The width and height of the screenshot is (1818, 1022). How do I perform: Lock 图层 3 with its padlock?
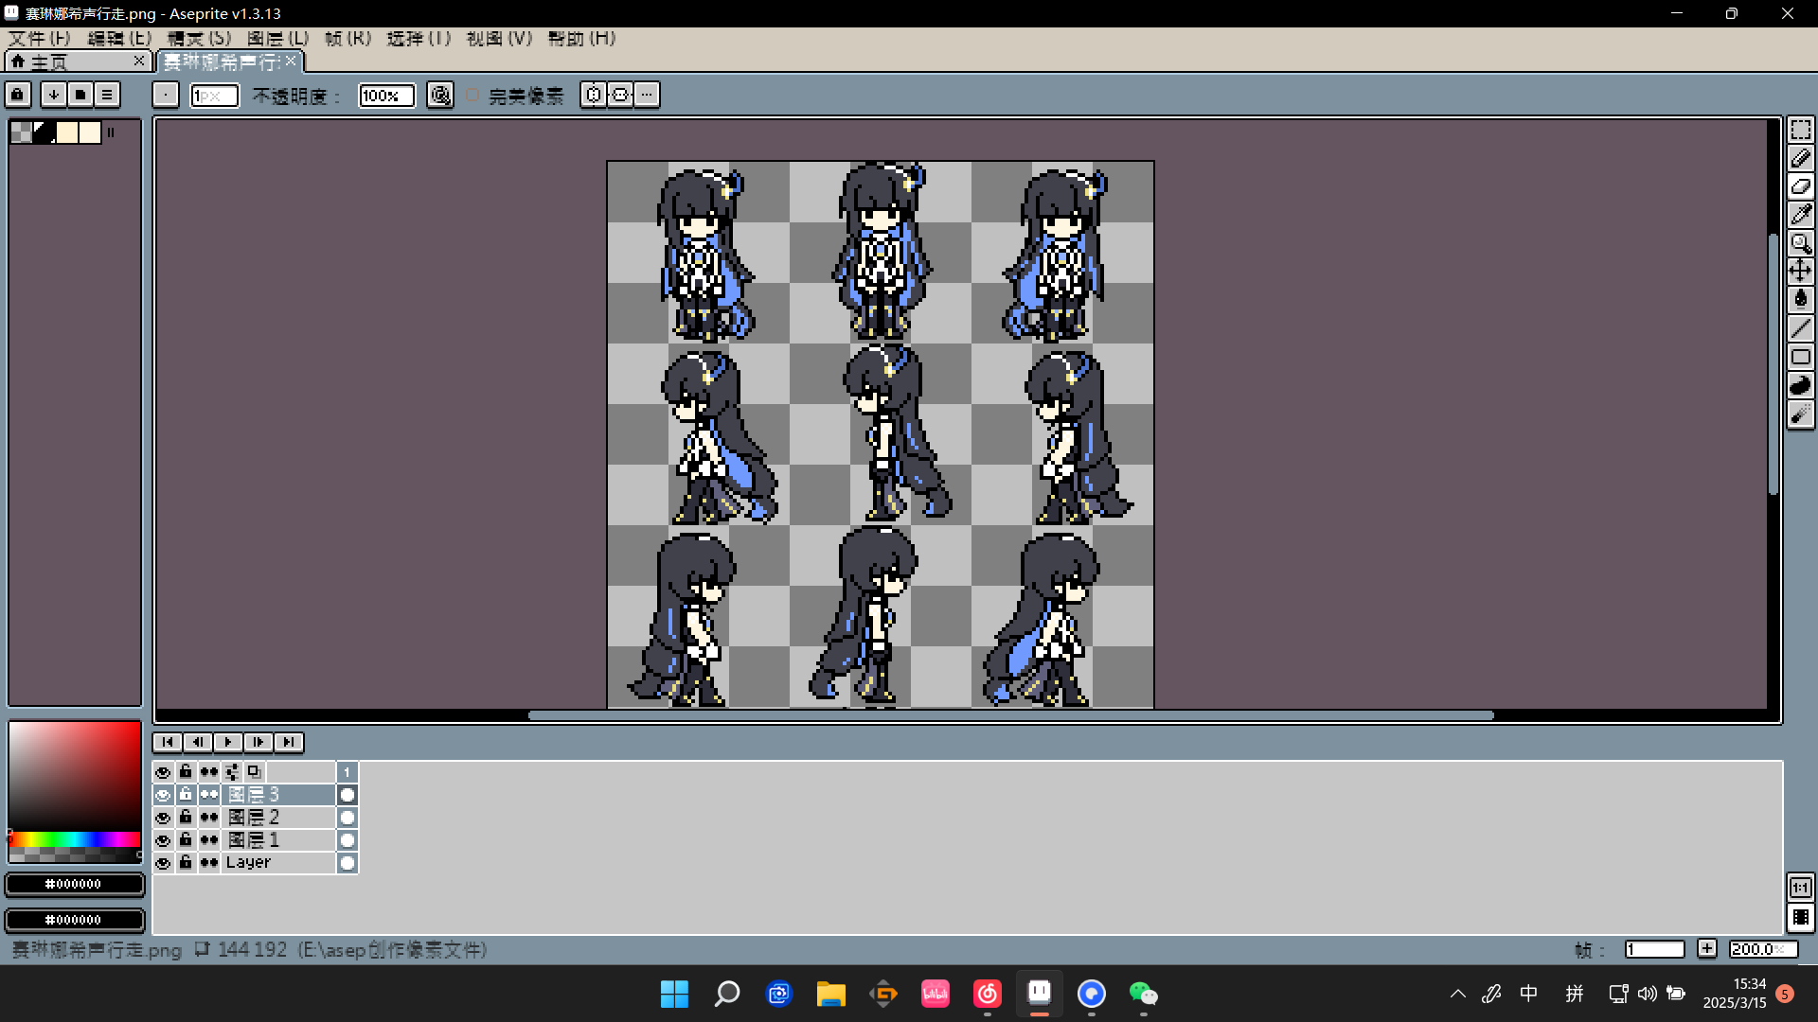pyautogui.click(x=186, y=795)
